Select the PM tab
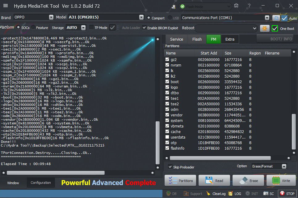The height and width of the screenshot is (198, 298). pos(213,39)
